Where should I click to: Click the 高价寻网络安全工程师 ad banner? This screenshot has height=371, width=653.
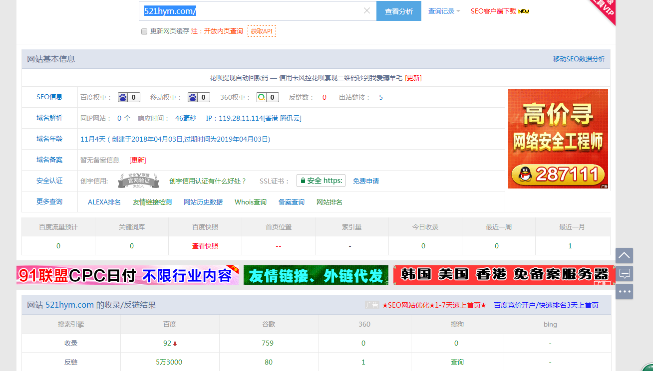click(558, 139)
